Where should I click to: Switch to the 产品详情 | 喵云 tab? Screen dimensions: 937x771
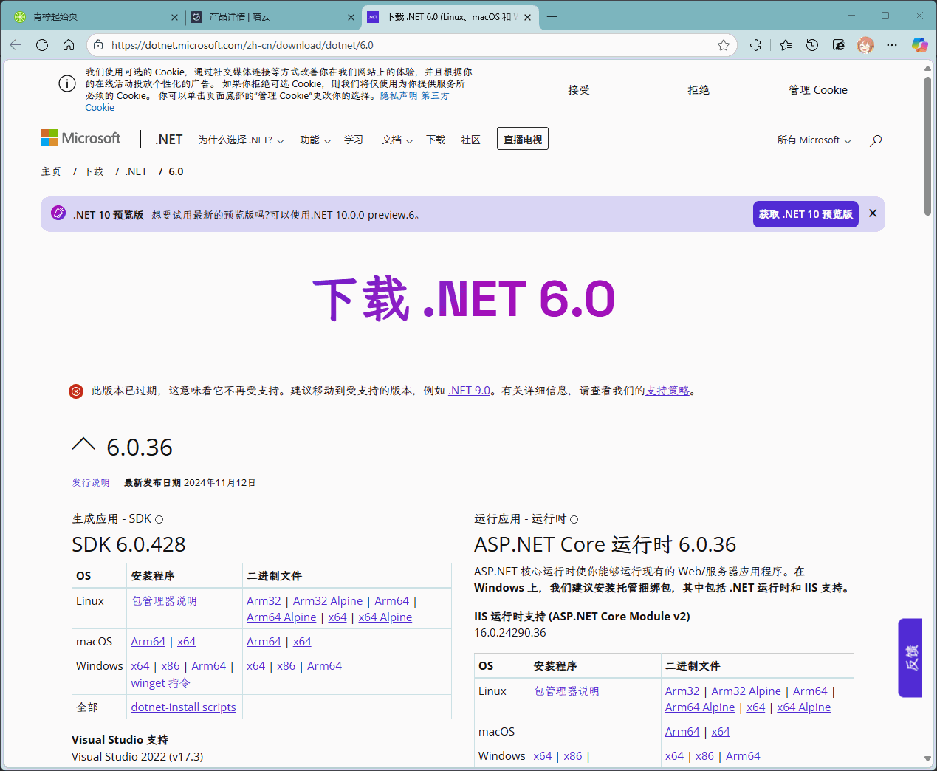272,16
